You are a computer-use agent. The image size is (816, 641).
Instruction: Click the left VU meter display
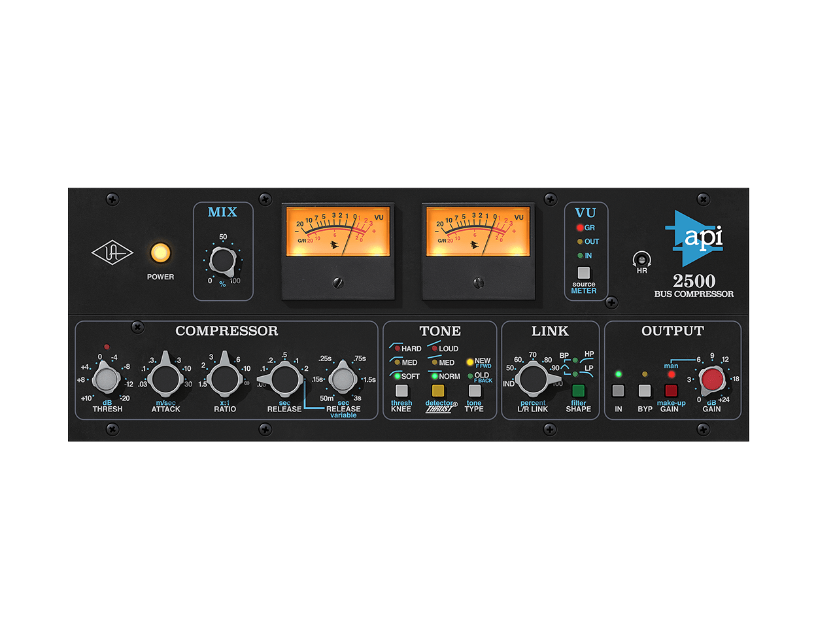pyautogui.click(x=338, y=233)
